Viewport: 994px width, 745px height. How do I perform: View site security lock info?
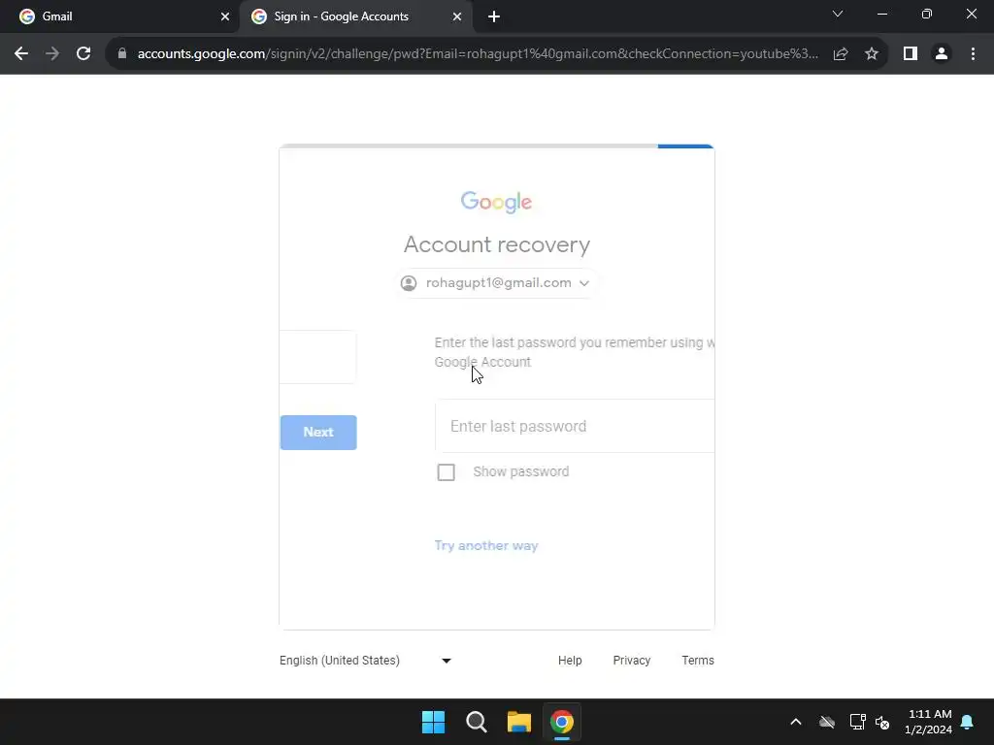pos(122,54)
